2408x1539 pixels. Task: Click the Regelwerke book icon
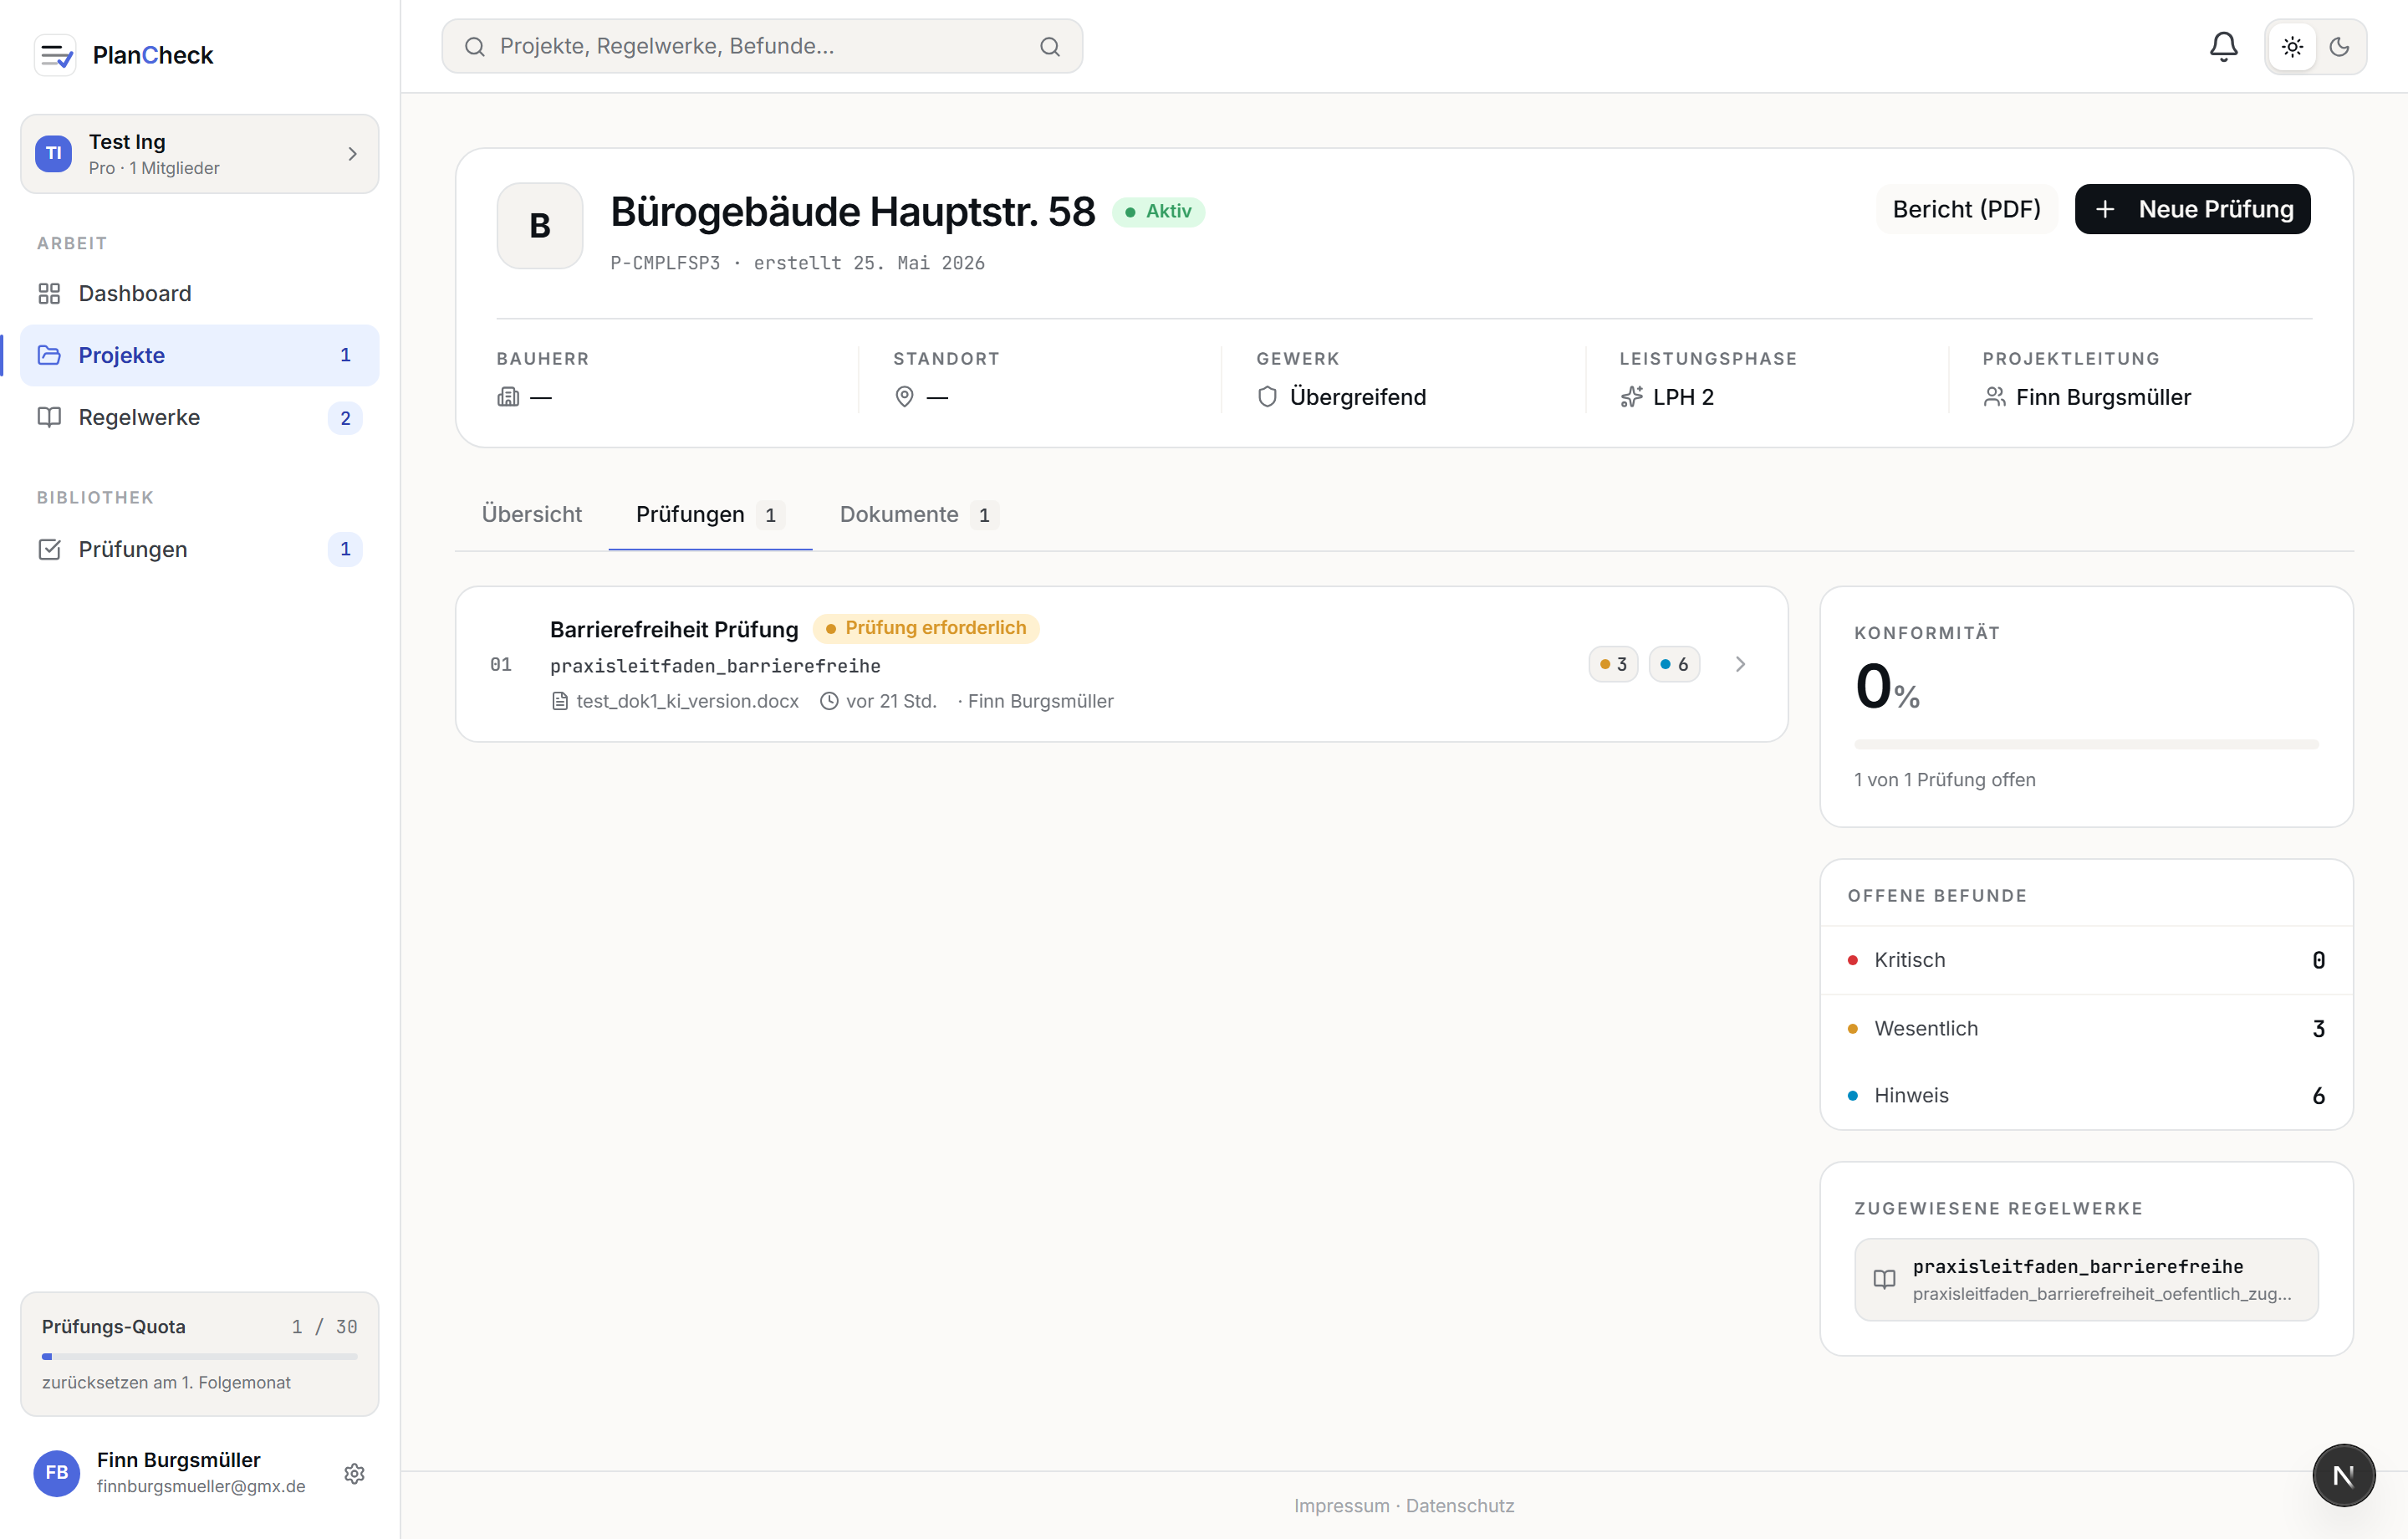(x=49, y=417)
